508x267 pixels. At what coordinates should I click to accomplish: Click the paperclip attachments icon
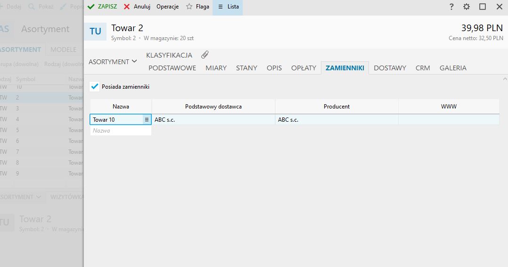(205, 55)
